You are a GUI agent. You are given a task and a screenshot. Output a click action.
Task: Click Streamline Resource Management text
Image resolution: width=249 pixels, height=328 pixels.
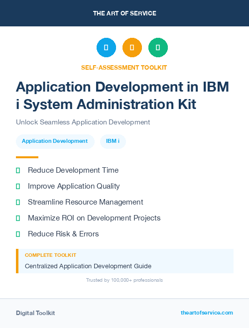tap(86, 202)
